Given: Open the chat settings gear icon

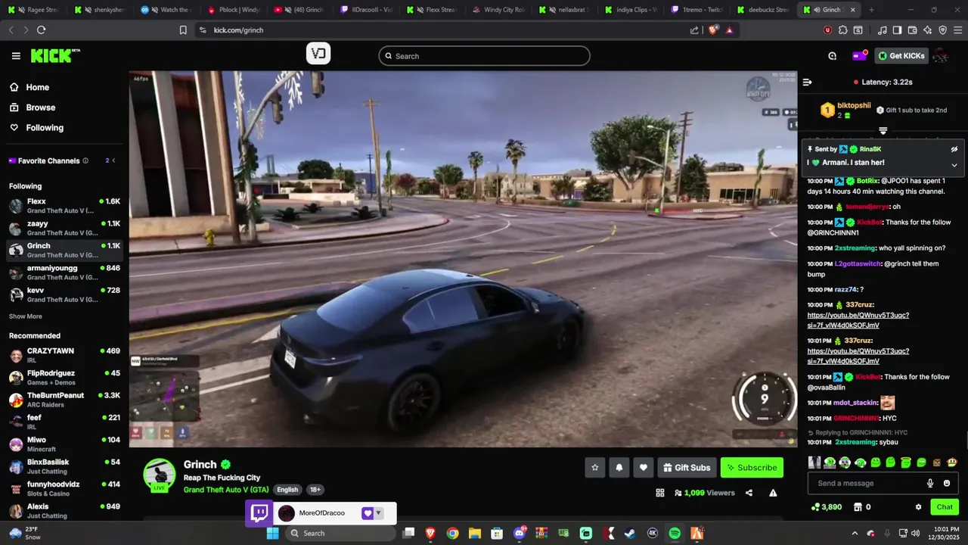Looking at the screenshot, I should pyautogui.click(x=918, y=507).
